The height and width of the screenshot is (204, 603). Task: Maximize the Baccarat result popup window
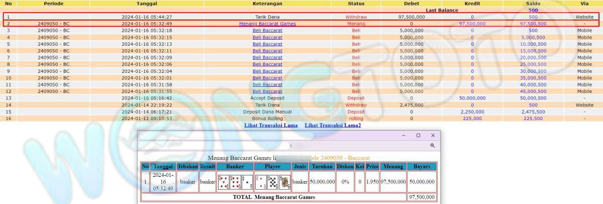(x=418, y=136)
